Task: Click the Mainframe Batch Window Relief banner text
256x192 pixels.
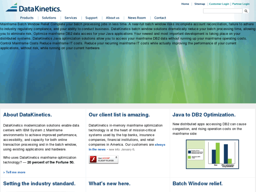Action: pyautogui.click(x=128, y=36)
